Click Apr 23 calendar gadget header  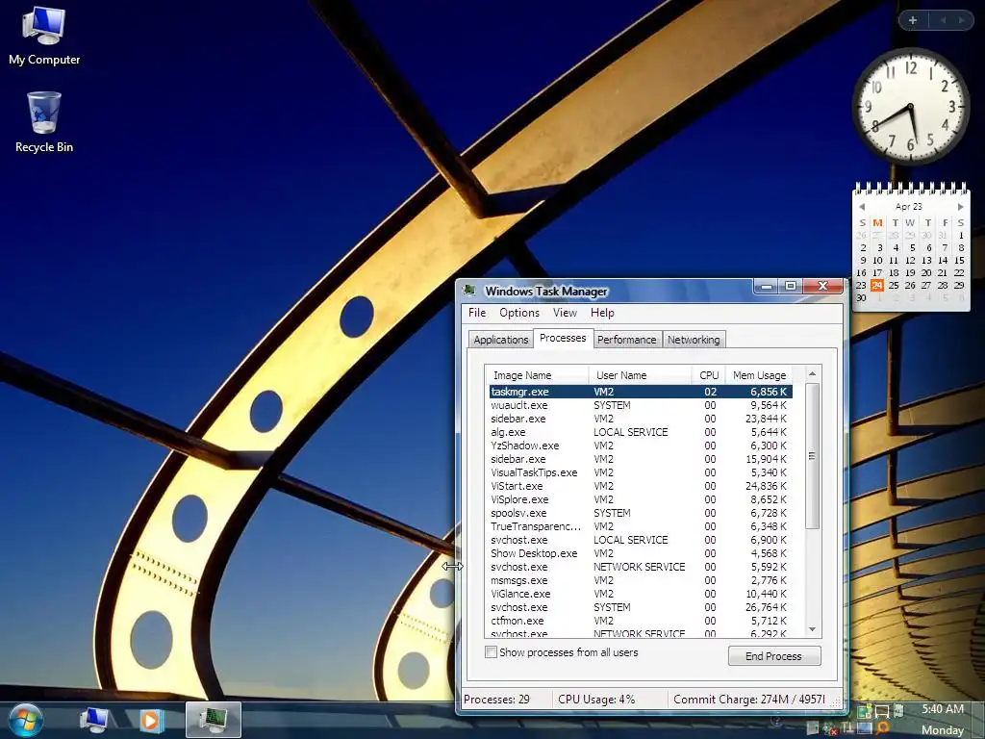pyautogui.click(x=909, y=207)
